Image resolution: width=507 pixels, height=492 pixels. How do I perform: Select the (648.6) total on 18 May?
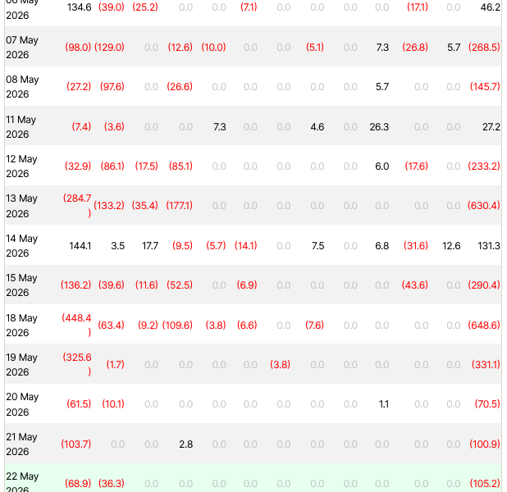pos(484,326)
